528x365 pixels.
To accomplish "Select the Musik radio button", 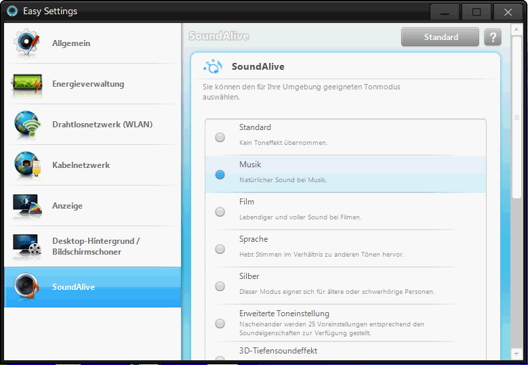I will pyautogui.click(x=220, y=175).
